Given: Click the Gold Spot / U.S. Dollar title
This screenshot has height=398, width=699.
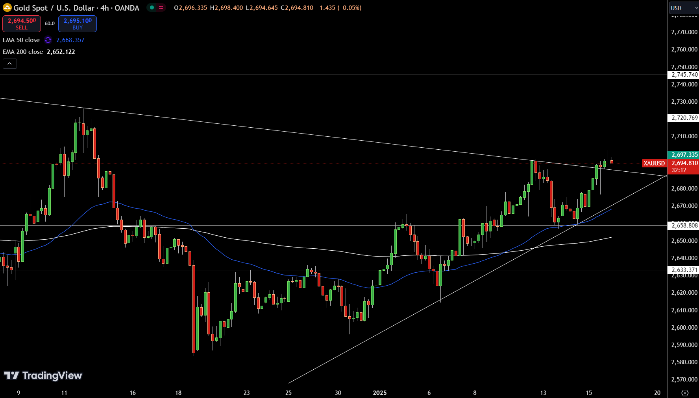Looking at the screenshot, I should [x=54, y=8].
